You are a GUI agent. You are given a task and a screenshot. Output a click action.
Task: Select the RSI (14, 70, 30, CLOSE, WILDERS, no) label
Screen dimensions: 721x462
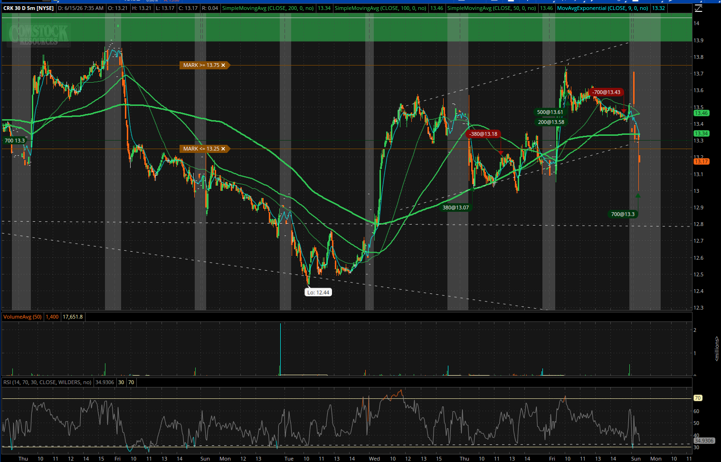click(x=47, y=382)
